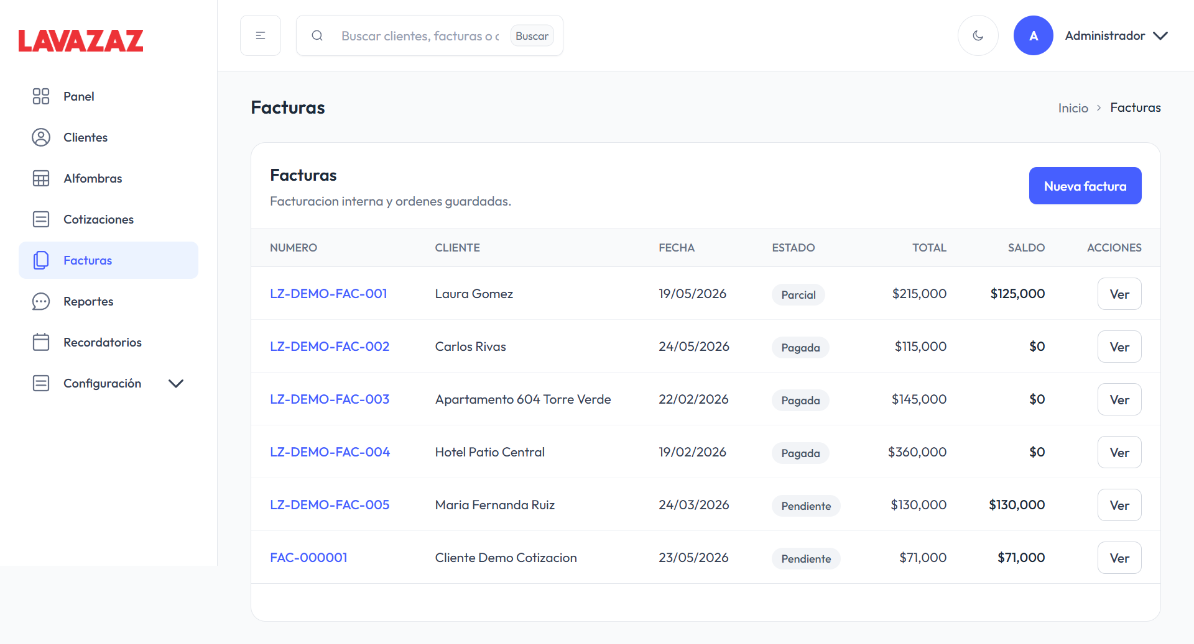Screen dimensions: 1194x644
Task: Select Reportes in the sidebar
Action: [x=108, y=301]
